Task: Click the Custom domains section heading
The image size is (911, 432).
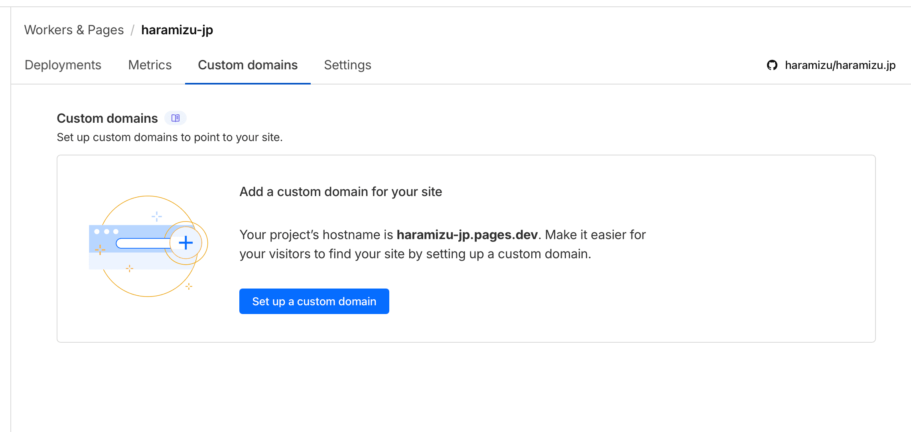Action: tap(107, 118)
